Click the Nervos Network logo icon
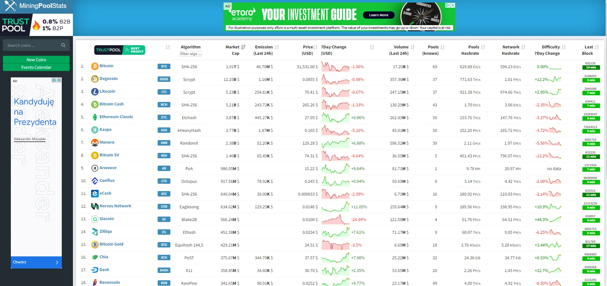 pos(95,206)
